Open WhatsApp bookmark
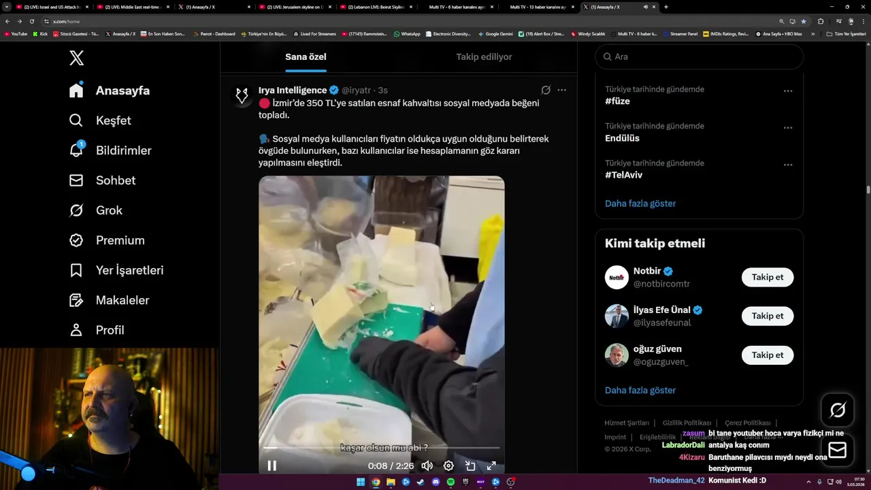The height and width of the screenshot is (490, 871). click(x=407, y=33)
